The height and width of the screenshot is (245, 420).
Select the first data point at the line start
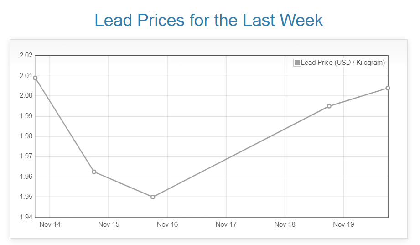click(35, 78)
